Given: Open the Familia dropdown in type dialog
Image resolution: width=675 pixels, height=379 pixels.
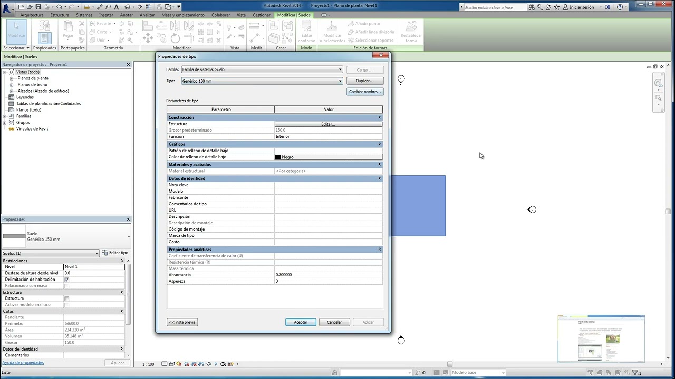Looking at the screenshot, I should (262, 69).
